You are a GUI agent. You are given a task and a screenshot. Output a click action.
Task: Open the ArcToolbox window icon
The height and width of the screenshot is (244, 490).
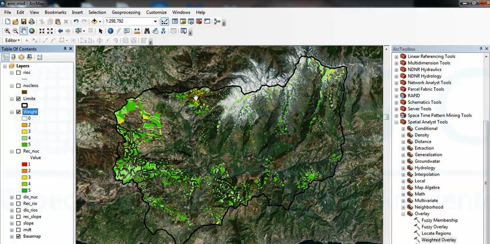click(x=199, y=21)
